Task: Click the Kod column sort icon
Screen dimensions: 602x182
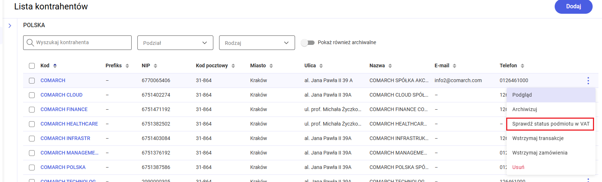Action: 55,65
